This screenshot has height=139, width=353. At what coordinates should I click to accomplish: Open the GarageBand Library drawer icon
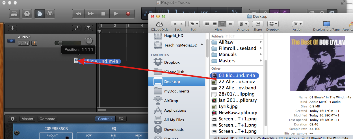(x=14, y=14)
